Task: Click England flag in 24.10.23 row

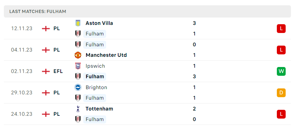Action: click(46, 114)
